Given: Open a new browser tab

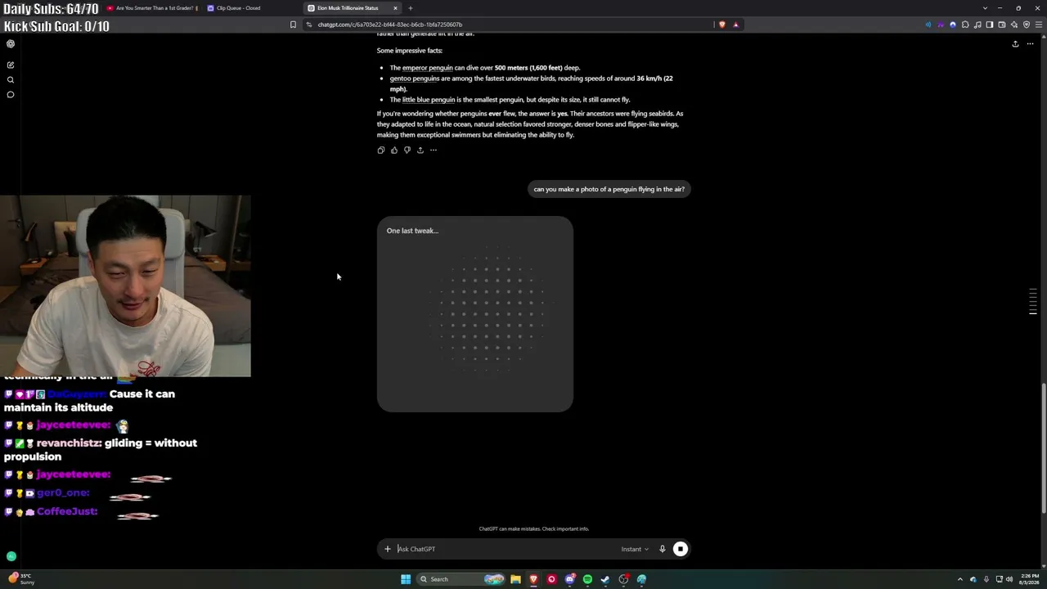Looking at the screenshot, I should click(411, 8).
